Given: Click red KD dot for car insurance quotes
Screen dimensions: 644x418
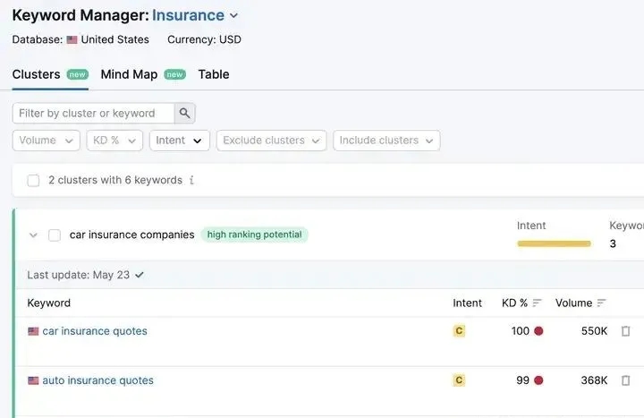Looking at the screenshot, I should click(x=538, y=331).
